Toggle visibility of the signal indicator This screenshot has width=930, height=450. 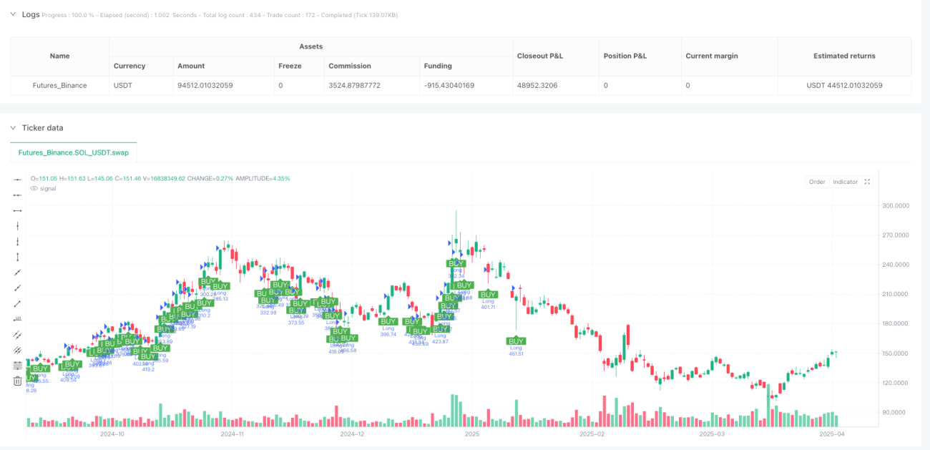click(x=34, y=188)
